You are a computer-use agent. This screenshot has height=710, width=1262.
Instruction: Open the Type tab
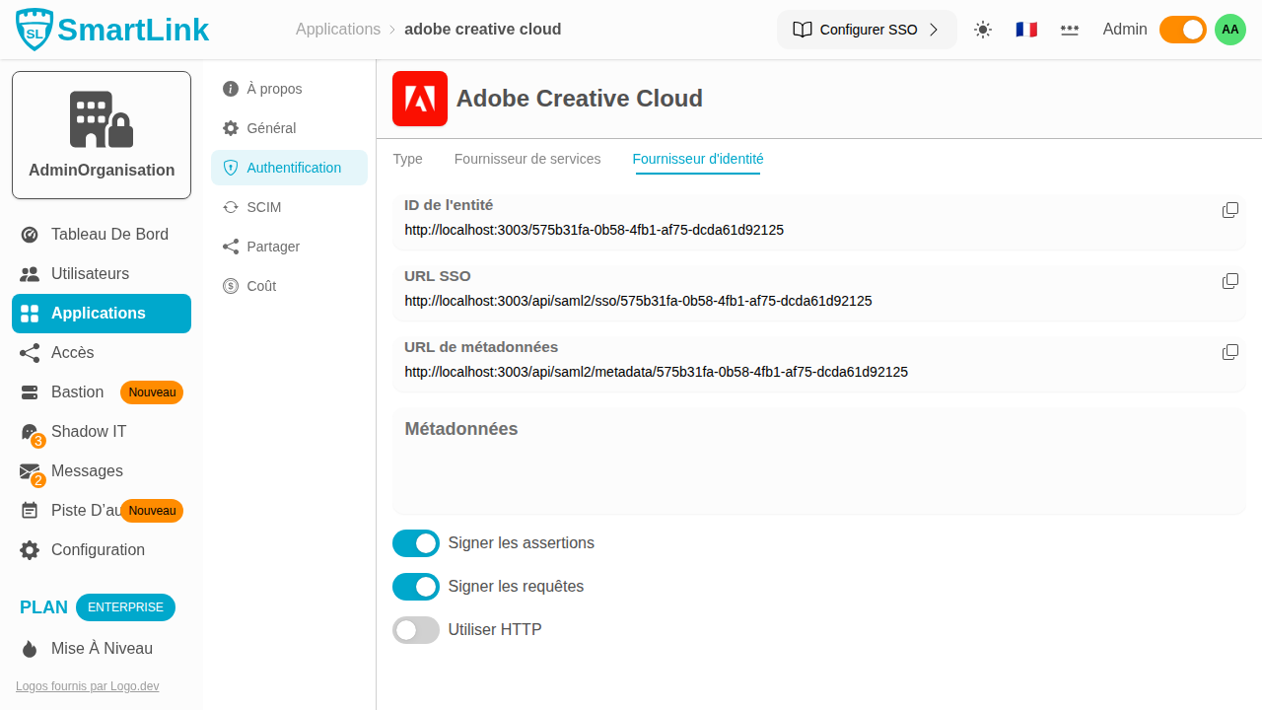407,159
